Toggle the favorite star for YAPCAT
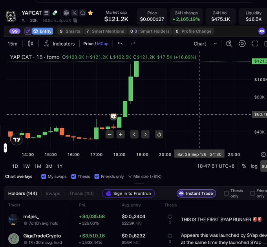Screen dimensions: 267x247 pyautogui.click(x=90, y=13)
